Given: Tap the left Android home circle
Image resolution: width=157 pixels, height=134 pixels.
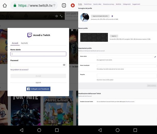Looking at the screenshot, I should coord(39,130).
